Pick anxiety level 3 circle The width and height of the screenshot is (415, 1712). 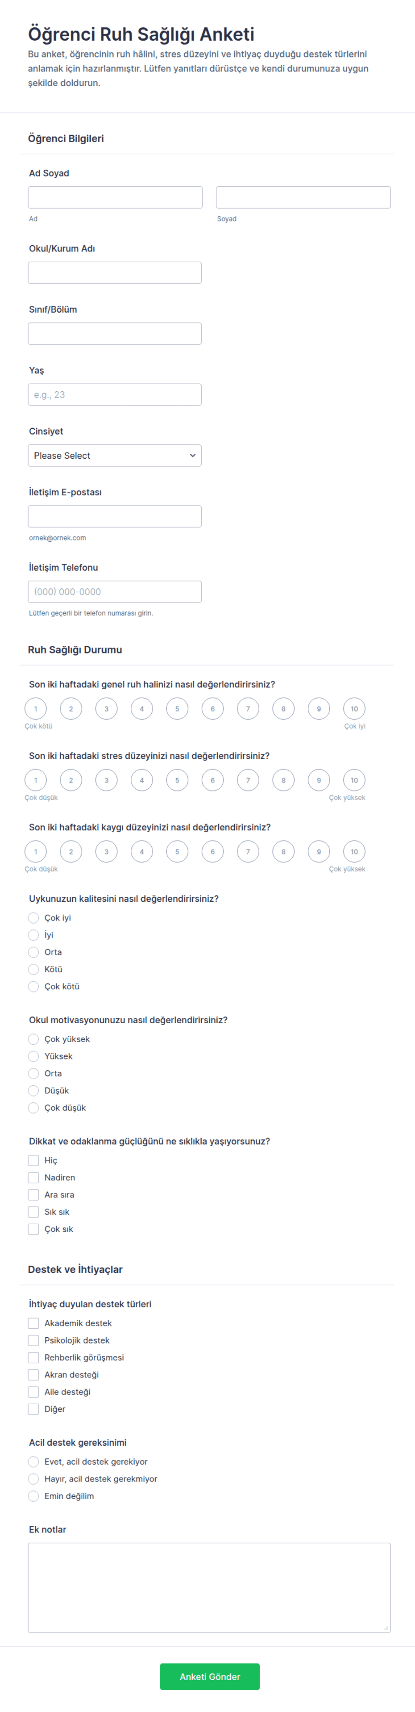pyautogui.click(x=106, y=851)
